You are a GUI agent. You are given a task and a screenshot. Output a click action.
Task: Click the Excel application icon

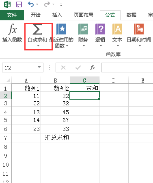pyautogui.click(x=7, y=4)
